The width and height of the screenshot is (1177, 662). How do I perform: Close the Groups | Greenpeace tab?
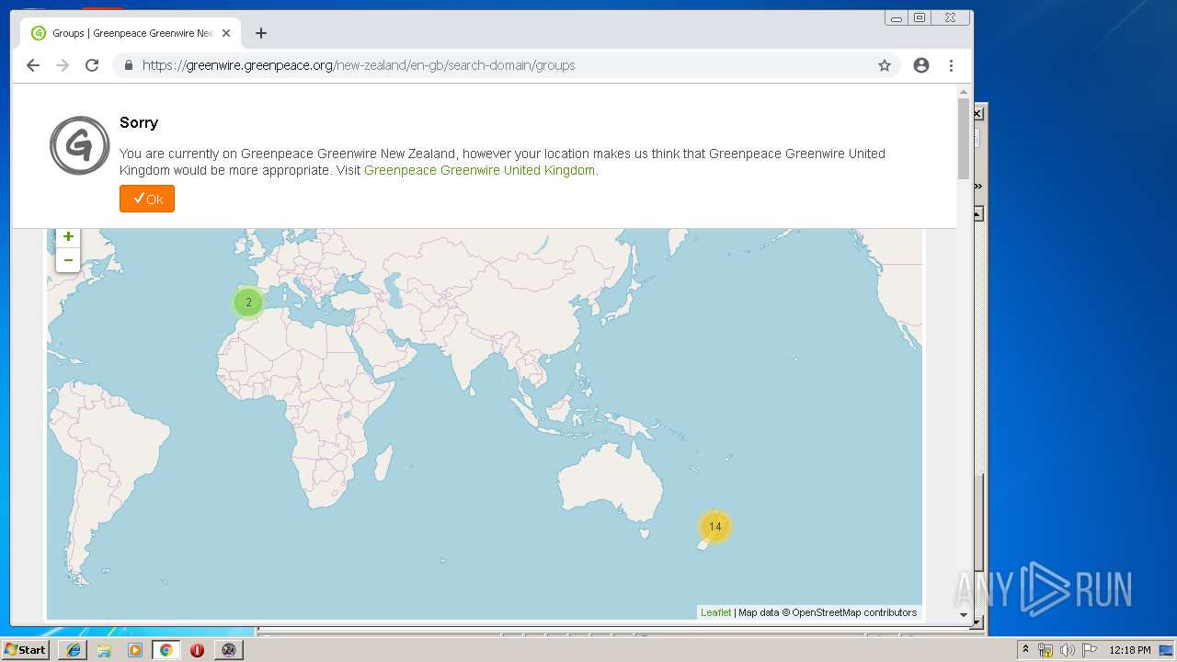[226, 33]
